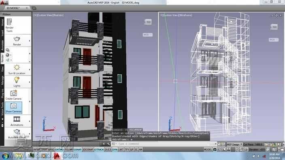Select the Create Camera tool
The height and width of the screenshot is (160, 285).
tap(13, 95)
